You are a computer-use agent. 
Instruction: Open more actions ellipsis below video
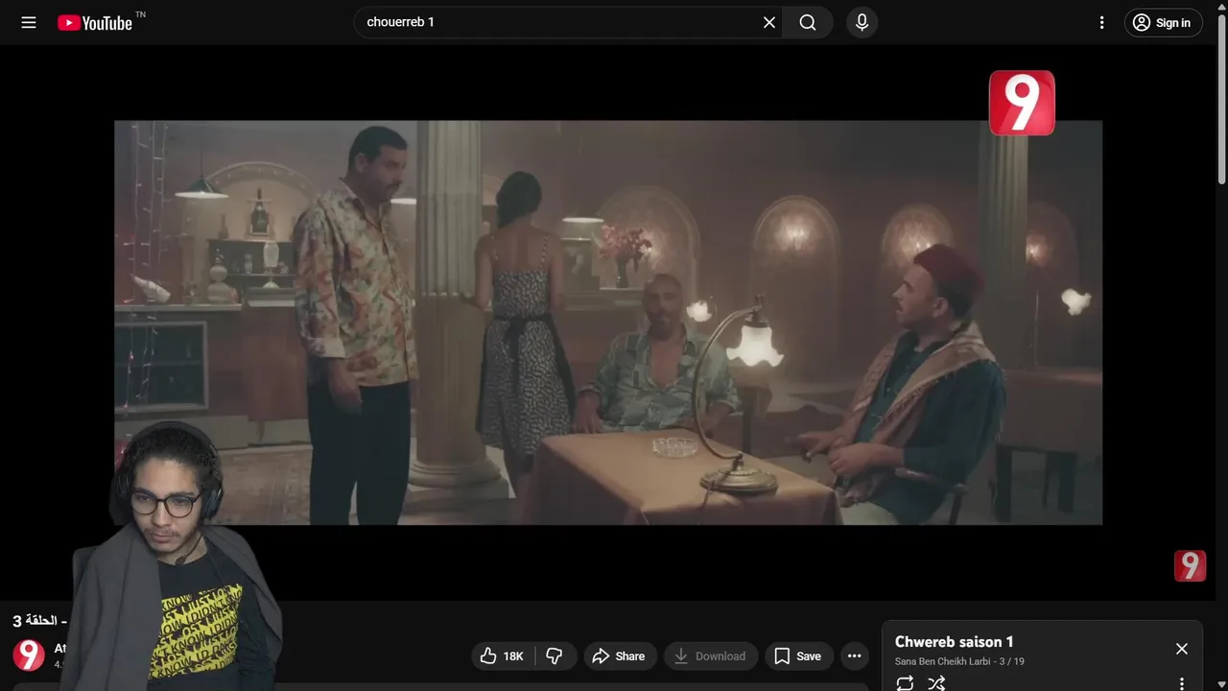coord(854,655)
